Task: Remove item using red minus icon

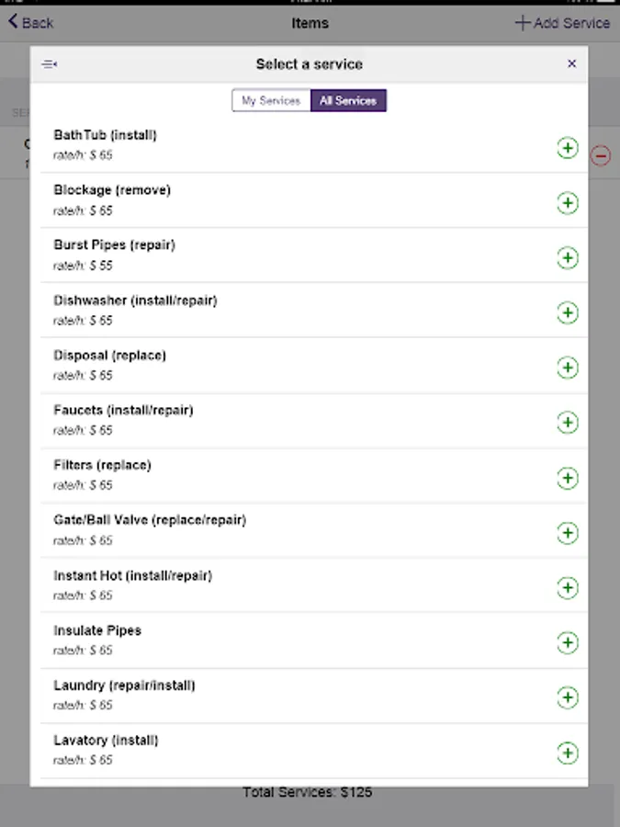Action: click(x=600, y=155)
